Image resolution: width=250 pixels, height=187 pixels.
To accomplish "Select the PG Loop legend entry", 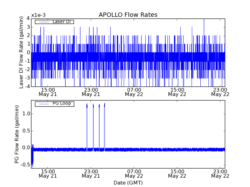I will pos(61,103).
